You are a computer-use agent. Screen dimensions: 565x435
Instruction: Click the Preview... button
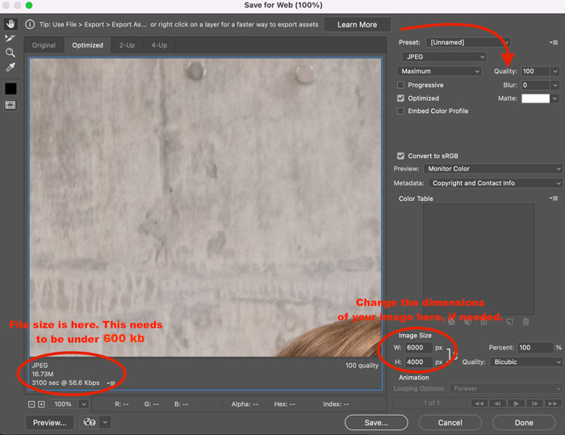[50, 422]
